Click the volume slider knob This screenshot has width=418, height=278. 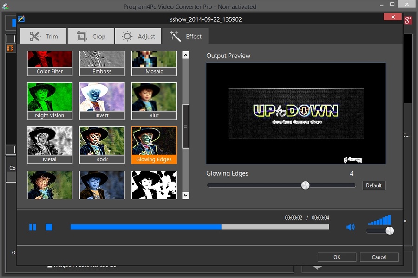pyautogui.click(x=390, y=231)
